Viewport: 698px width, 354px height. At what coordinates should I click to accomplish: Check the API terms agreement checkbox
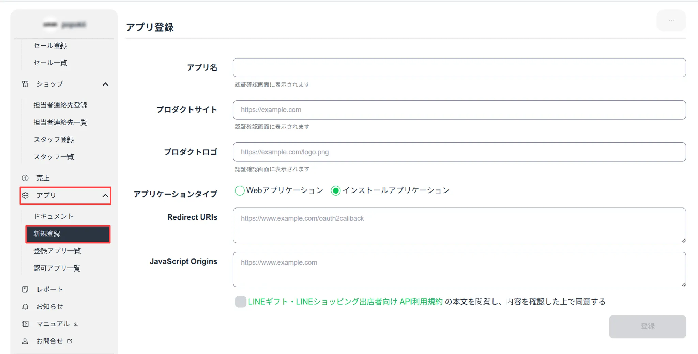[240, 302]
